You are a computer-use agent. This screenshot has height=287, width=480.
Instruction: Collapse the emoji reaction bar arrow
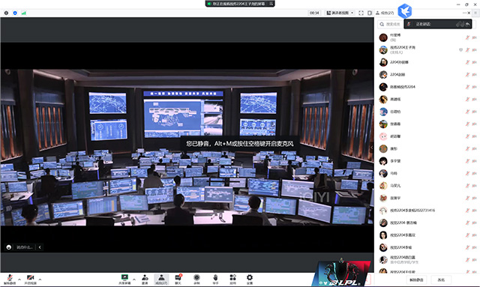coord(40,247)
